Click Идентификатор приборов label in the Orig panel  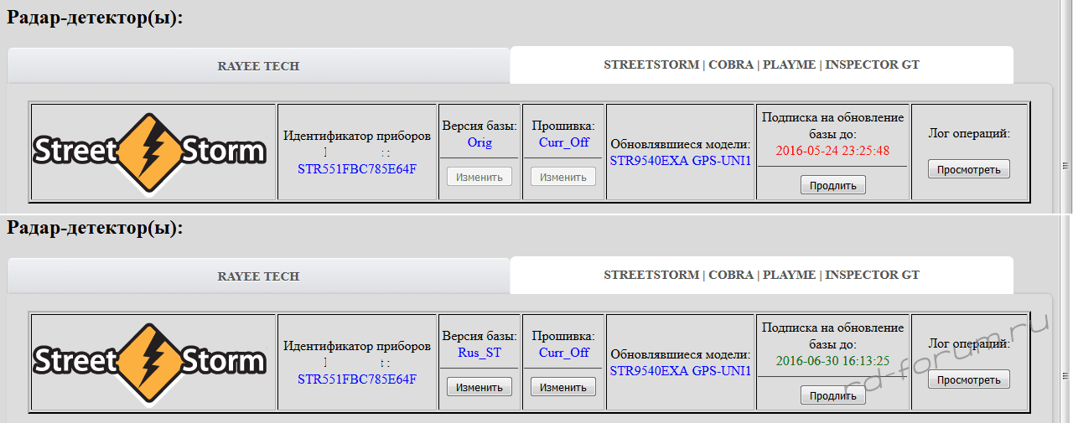tap(357, 136)
